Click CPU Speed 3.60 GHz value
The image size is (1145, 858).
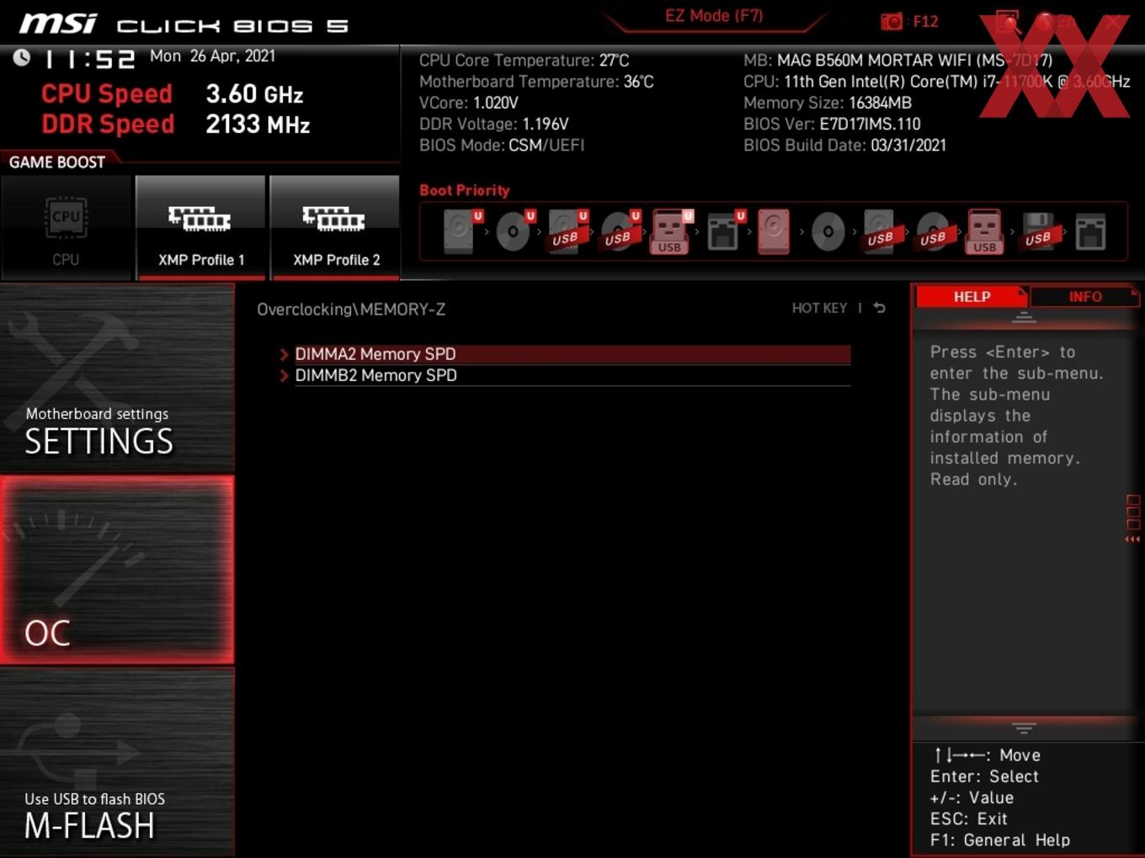coord(254,94)
